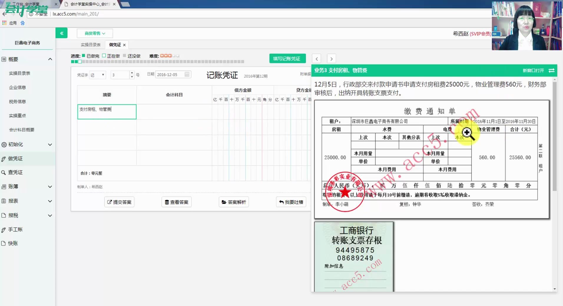
Task: Go to previous business with left arrow
Action: [x=317, y=59]
